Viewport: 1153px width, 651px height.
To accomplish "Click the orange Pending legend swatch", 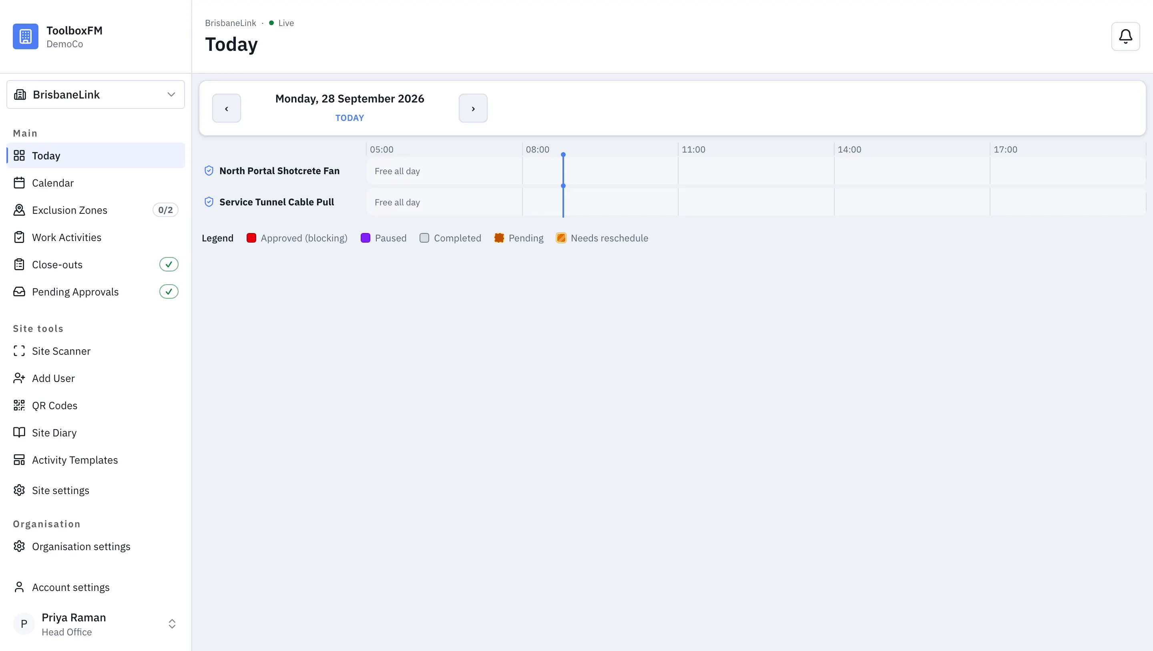I will tap(499, 238).
